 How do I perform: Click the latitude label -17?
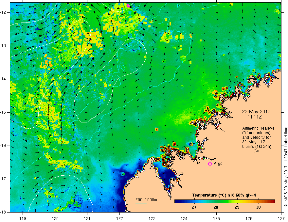pos(4,179)
